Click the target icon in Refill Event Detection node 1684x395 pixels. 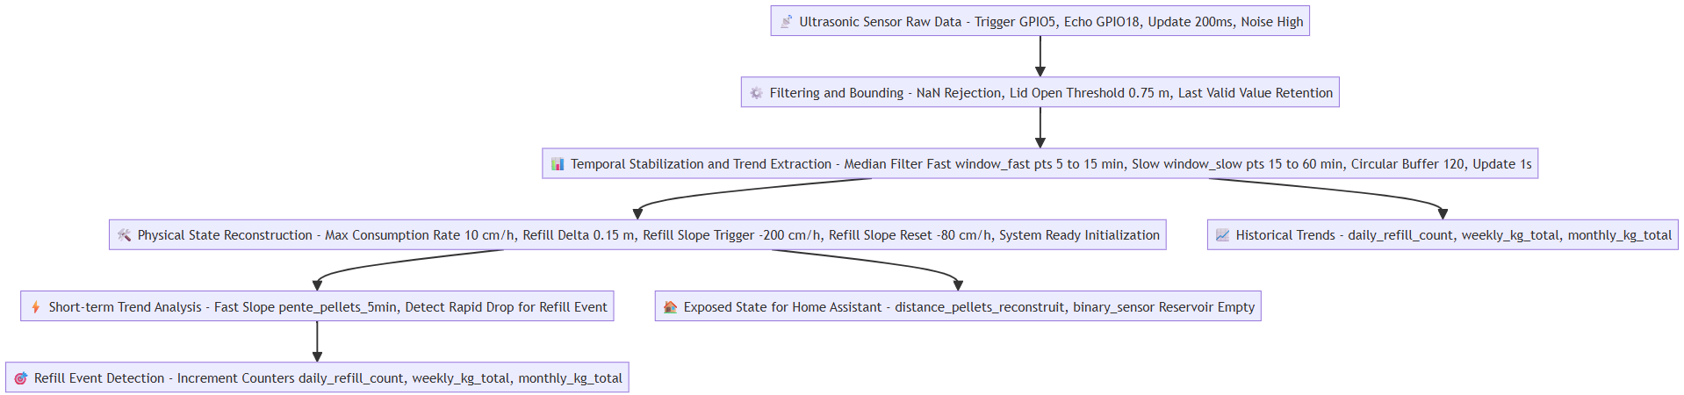click(x=21, y=378)
